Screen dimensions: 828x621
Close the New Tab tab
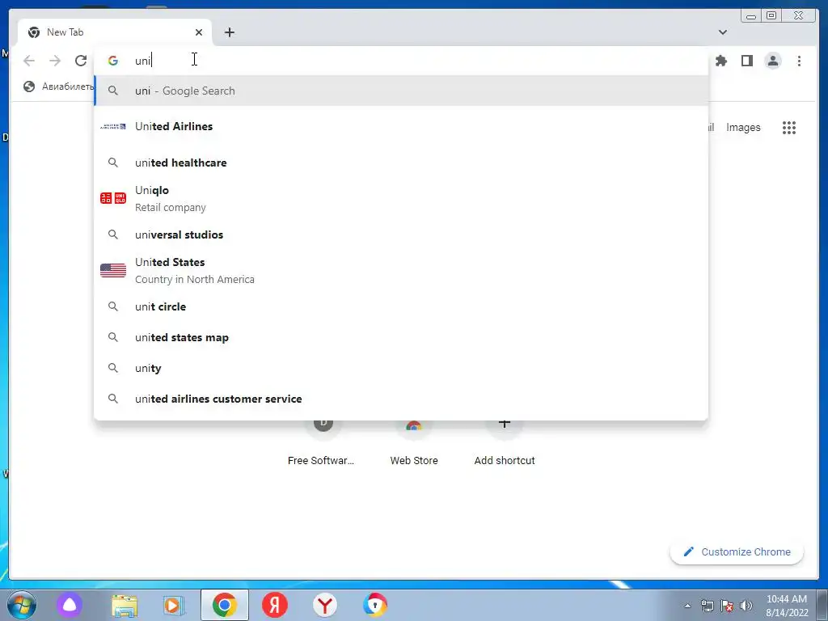click(x=199, y=32)
